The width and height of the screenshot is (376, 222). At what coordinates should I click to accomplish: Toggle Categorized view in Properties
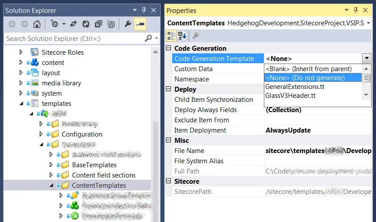(x=171, y=36)
